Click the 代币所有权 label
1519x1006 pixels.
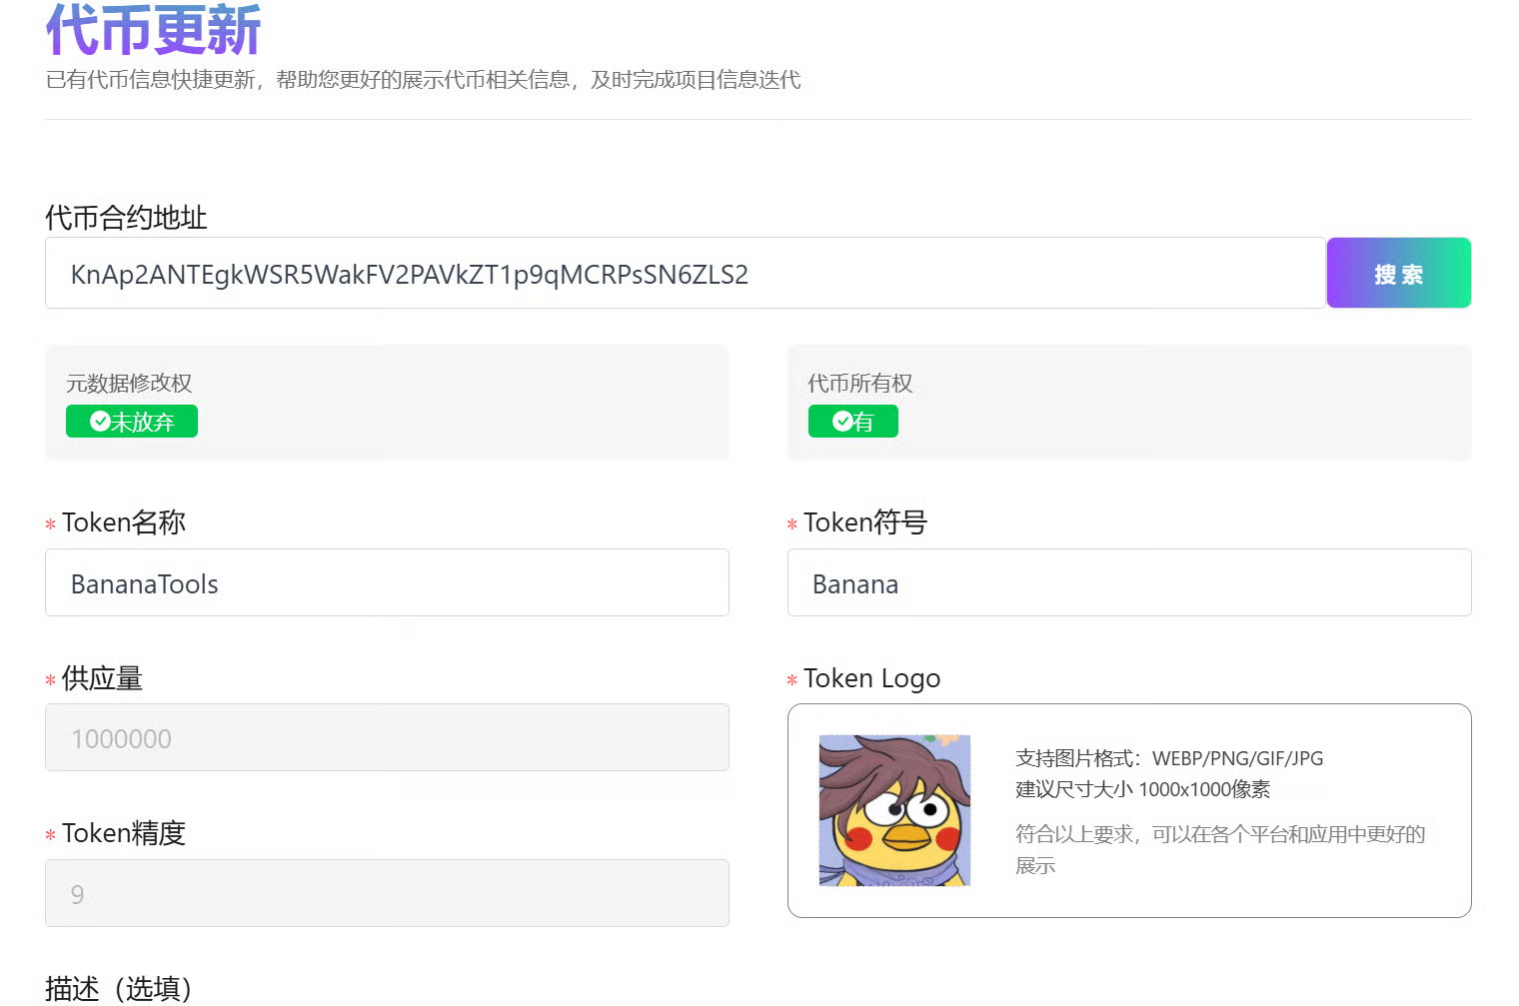(859, 384)
